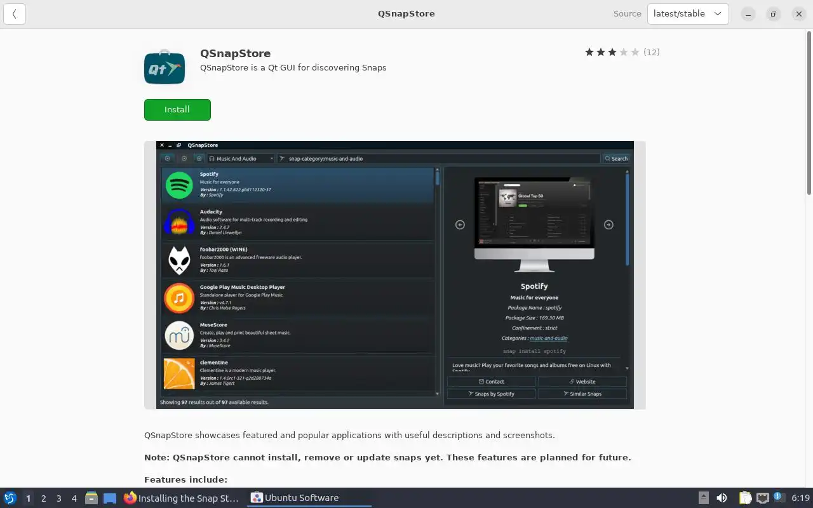Image resolution: width=813 pixels, height=508 pixels.
Task: Open the volume control tray icon
Action: click(x=722, y=498)
